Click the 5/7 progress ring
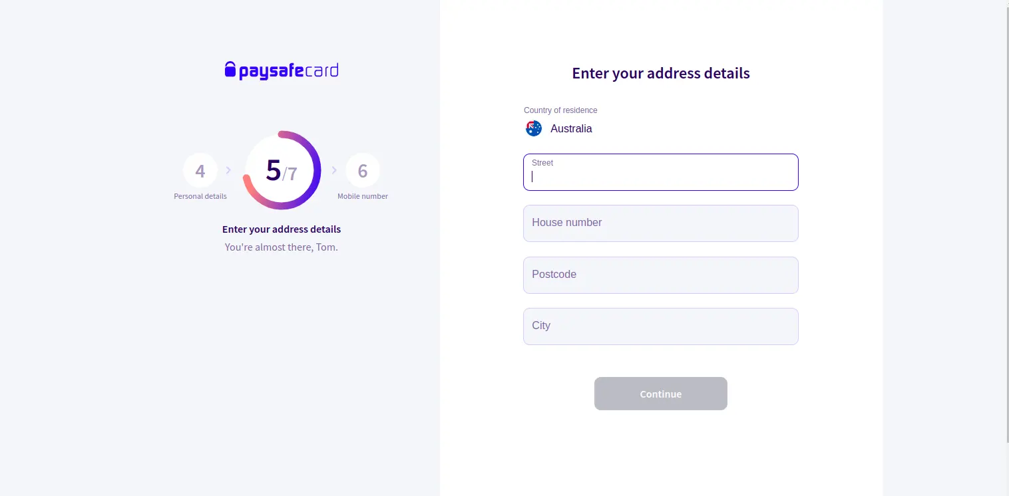This screenshot has width=1009, height=496. pyautogui.click(x=282, y=170)
